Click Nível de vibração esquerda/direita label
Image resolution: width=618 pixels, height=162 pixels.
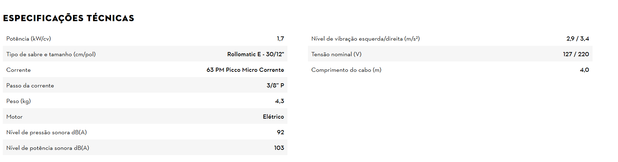point(365,39)
